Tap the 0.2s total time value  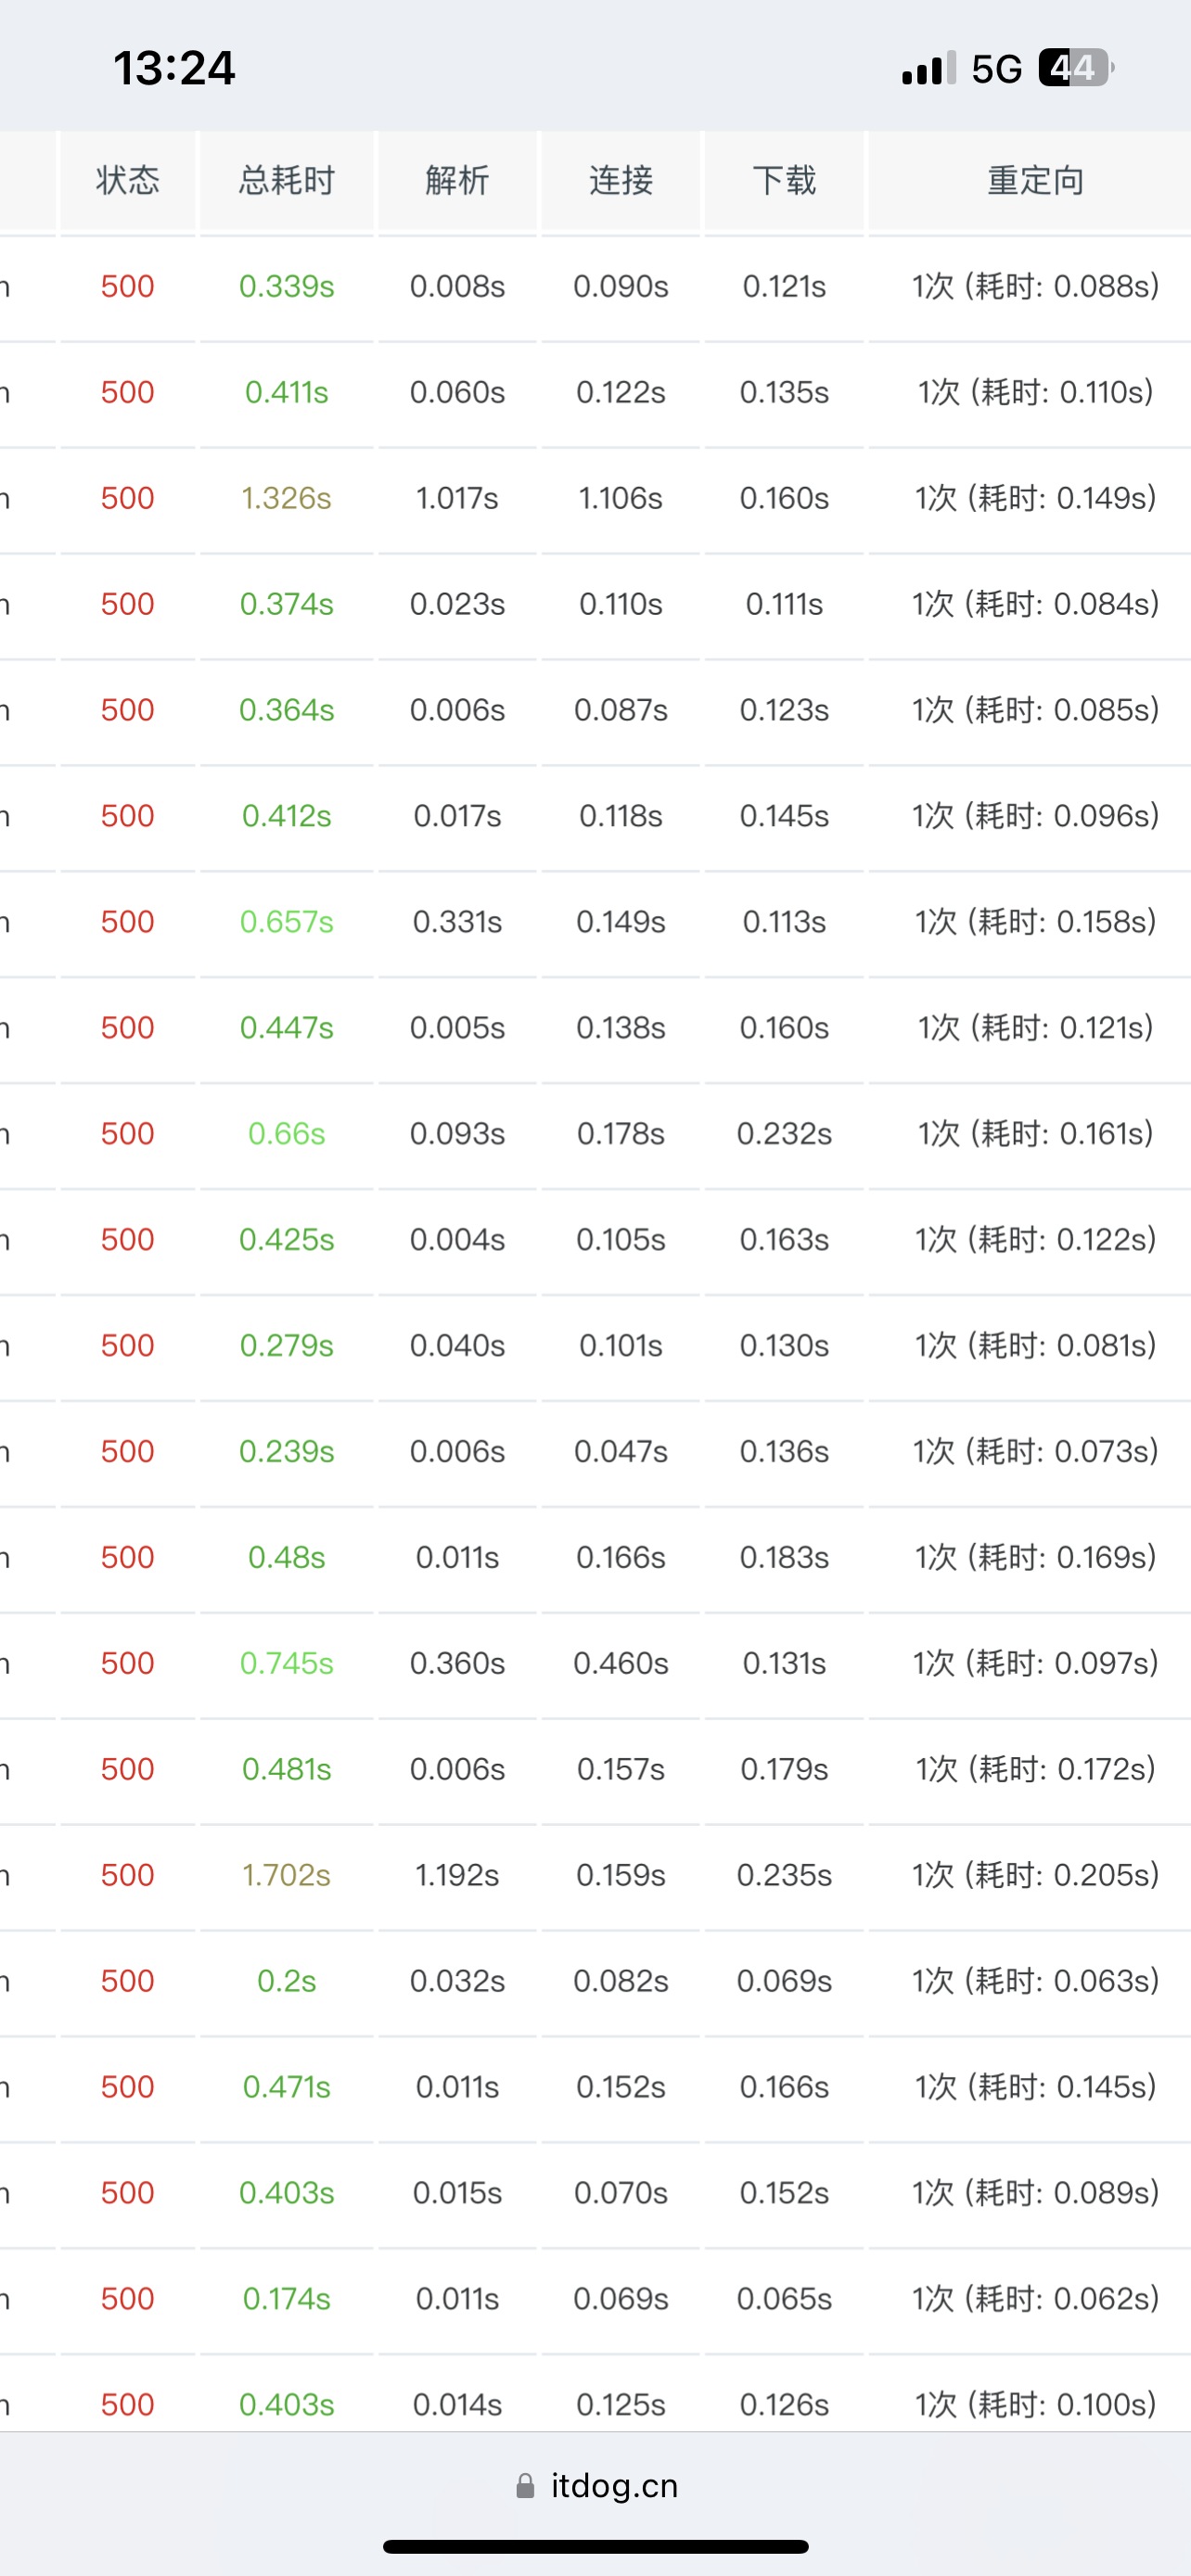287,1981
